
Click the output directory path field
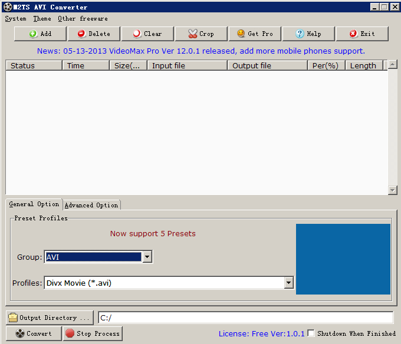tap(246, 317)
